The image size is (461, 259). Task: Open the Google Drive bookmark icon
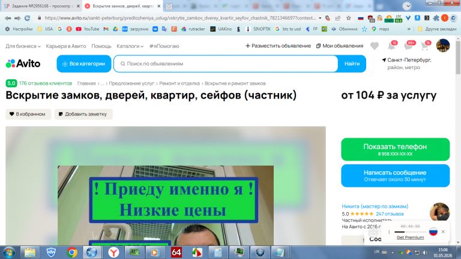115,29
